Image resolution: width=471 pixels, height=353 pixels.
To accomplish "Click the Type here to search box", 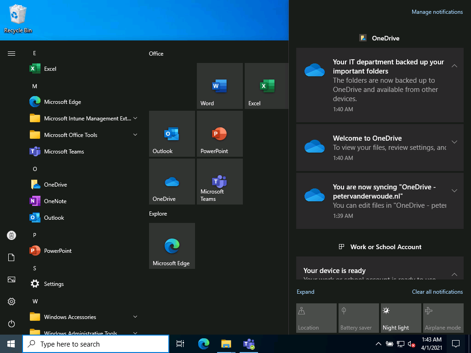I will [95, 343].
